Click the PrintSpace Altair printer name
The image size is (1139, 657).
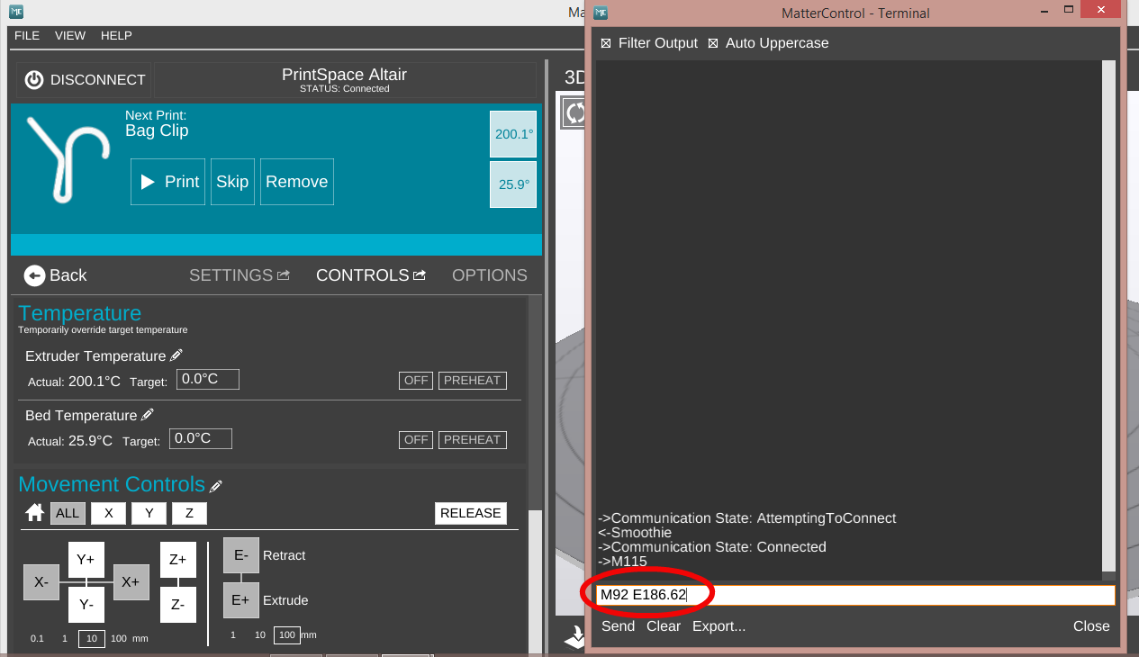point(344,75)
